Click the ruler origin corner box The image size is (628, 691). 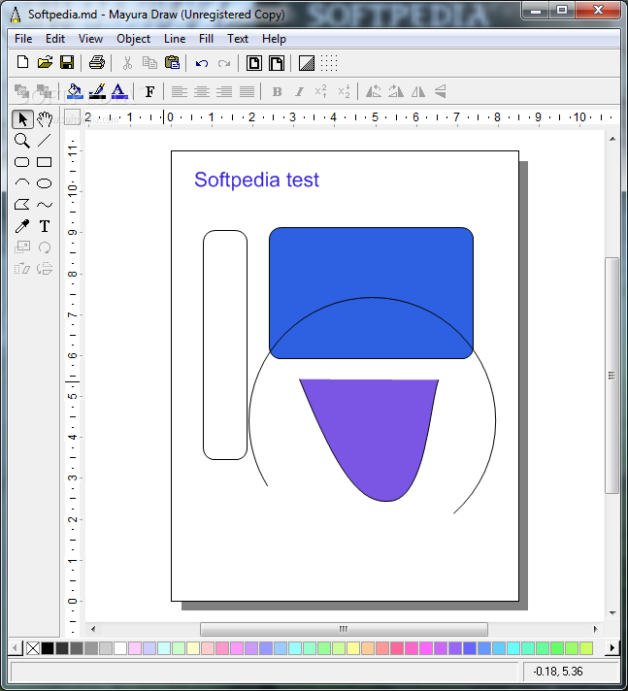(x=72, y=117)
